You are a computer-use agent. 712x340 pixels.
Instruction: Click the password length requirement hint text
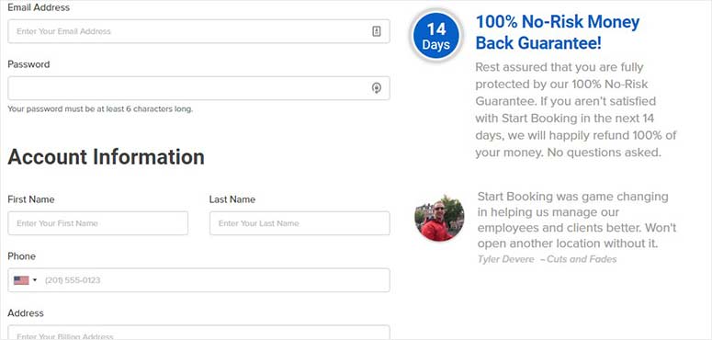(x=100, y=109)
